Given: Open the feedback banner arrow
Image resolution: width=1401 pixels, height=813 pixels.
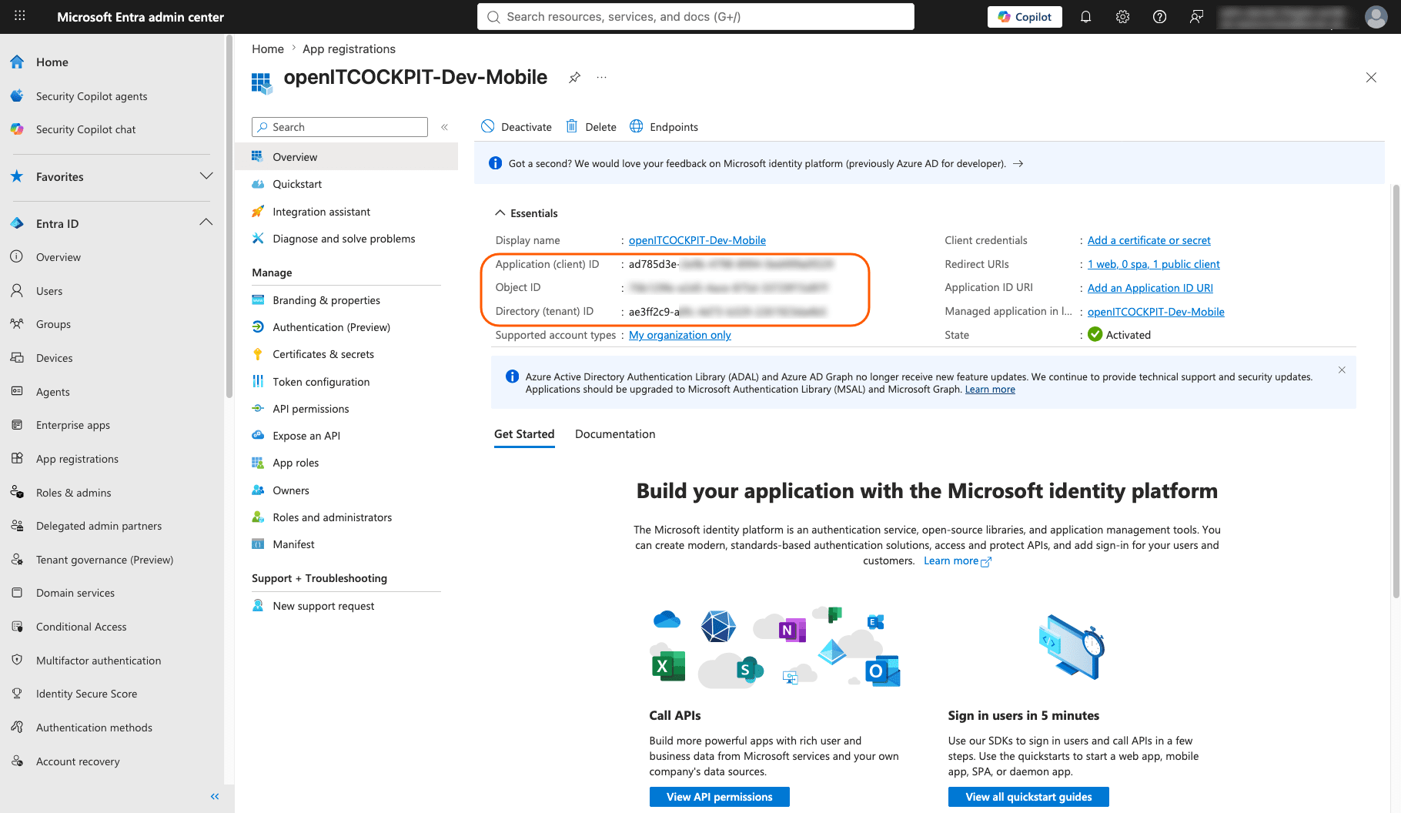Looking at the screenshot, I should click(1018, 163).
